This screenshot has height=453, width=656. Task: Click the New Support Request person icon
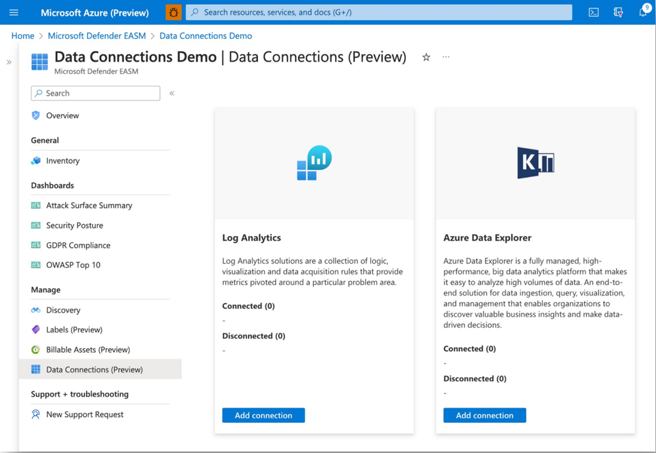36,414
